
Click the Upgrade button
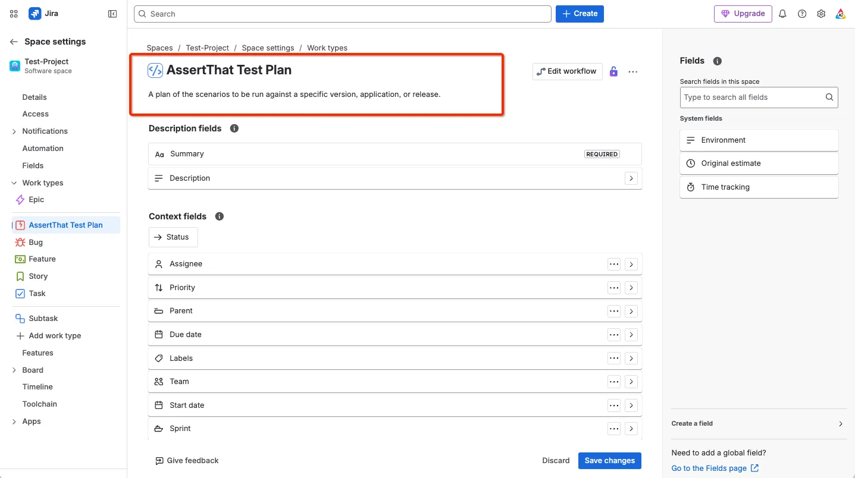743,14
